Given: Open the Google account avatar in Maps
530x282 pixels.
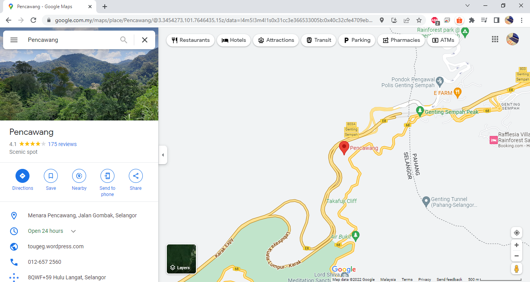Looking at the screenshot, I should (x=513, y=39).
